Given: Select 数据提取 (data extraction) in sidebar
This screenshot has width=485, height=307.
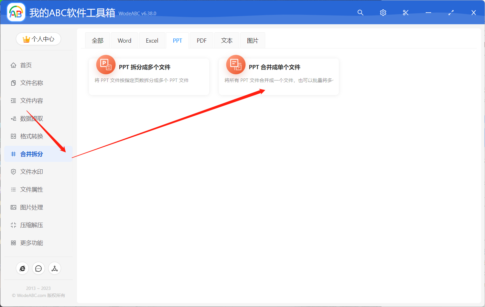Looking at the screenshot, I should [x=31, y=118].
